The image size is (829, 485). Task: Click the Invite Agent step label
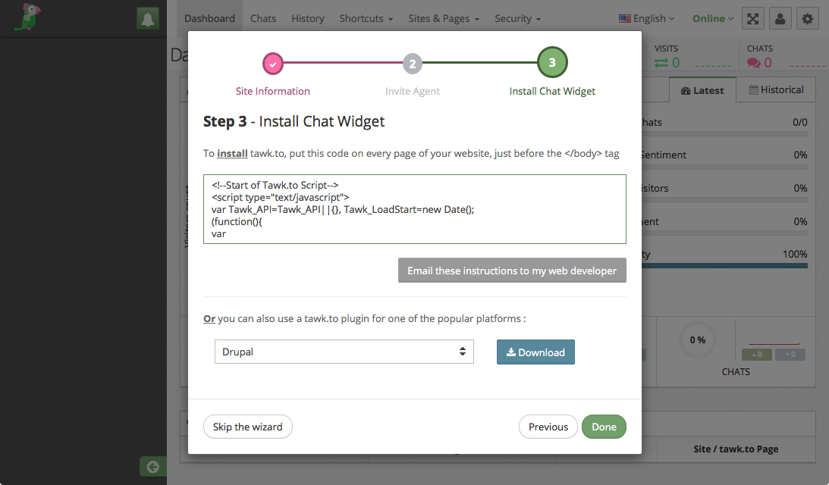[x=413, y=91]
